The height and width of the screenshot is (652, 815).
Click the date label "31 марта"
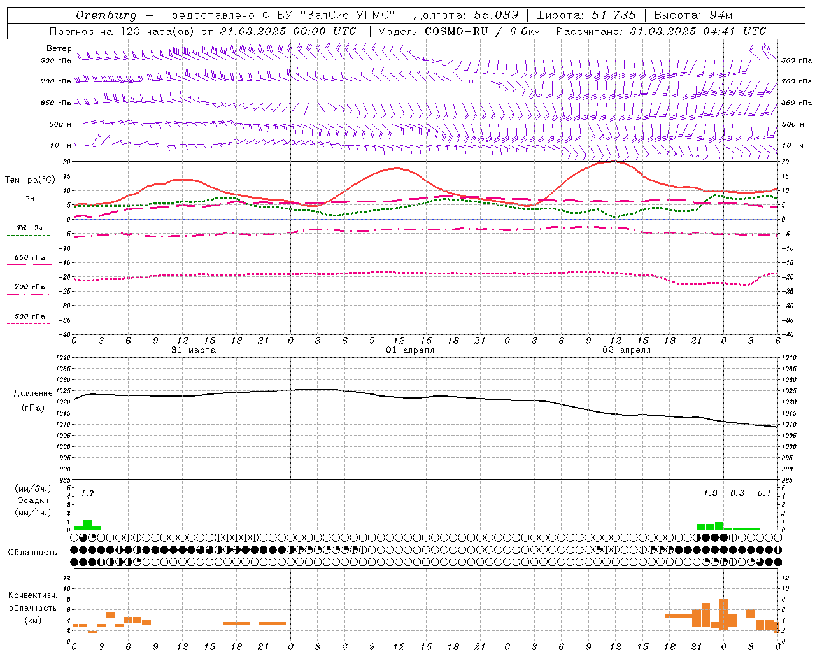(194, 350)
